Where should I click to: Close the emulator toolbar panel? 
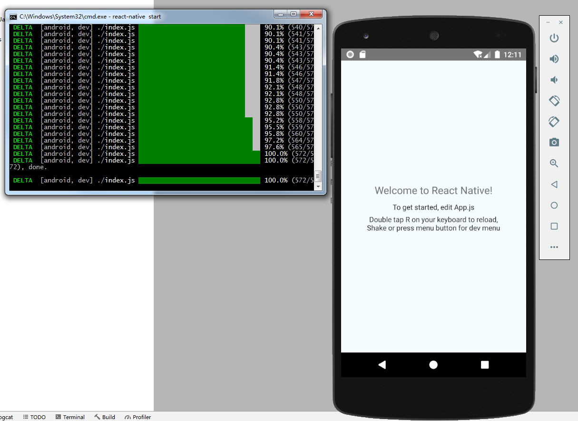point(561,22)
